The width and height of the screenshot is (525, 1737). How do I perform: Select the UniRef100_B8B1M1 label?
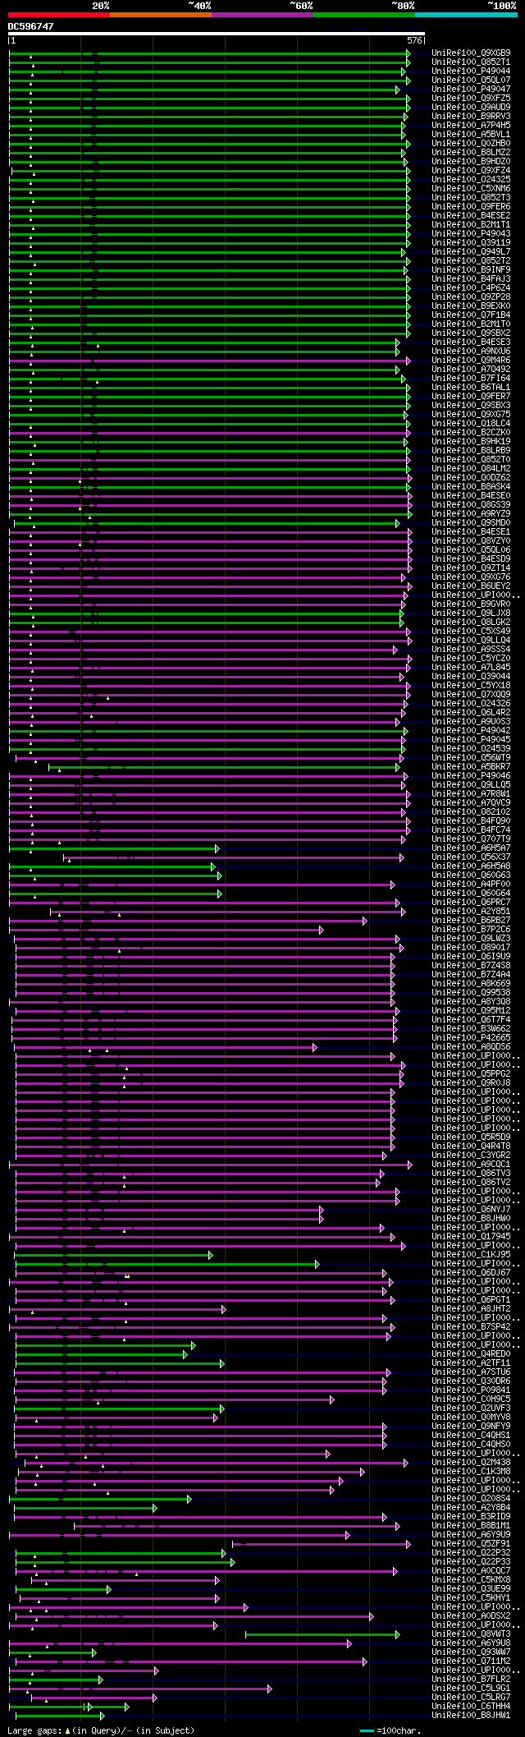pyautogui.click(x=471, y=1526)
